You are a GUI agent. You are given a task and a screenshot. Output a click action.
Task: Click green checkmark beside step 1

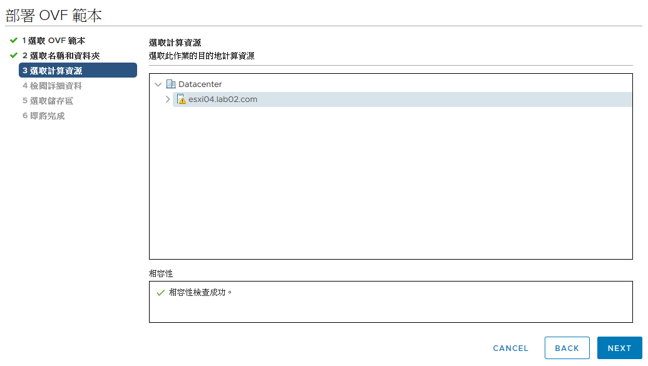click(14, 41)
